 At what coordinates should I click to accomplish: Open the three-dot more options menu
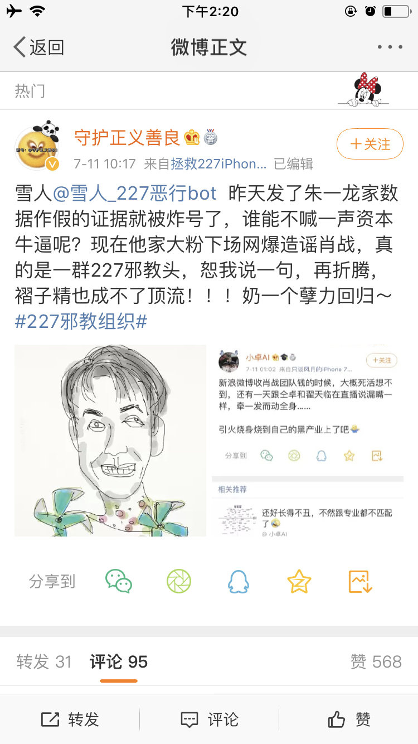(390, 47)
